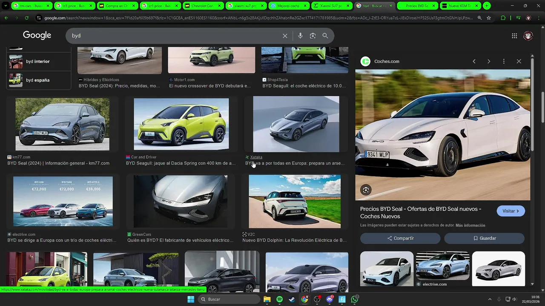Click 'BYD Seagull: jaque al Dacia Spring' caption
The image size is (545, 306).
(181, 163)
